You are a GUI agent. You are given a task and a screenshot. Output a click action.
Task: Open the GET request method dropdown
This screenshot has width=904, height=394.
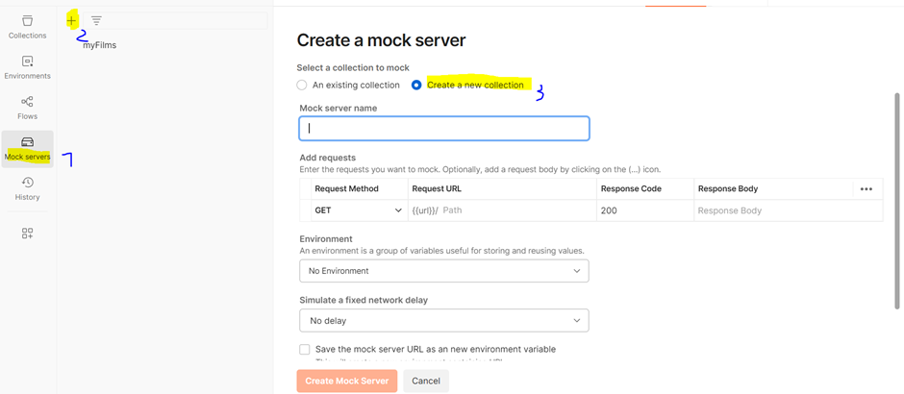tap(357, 210)
